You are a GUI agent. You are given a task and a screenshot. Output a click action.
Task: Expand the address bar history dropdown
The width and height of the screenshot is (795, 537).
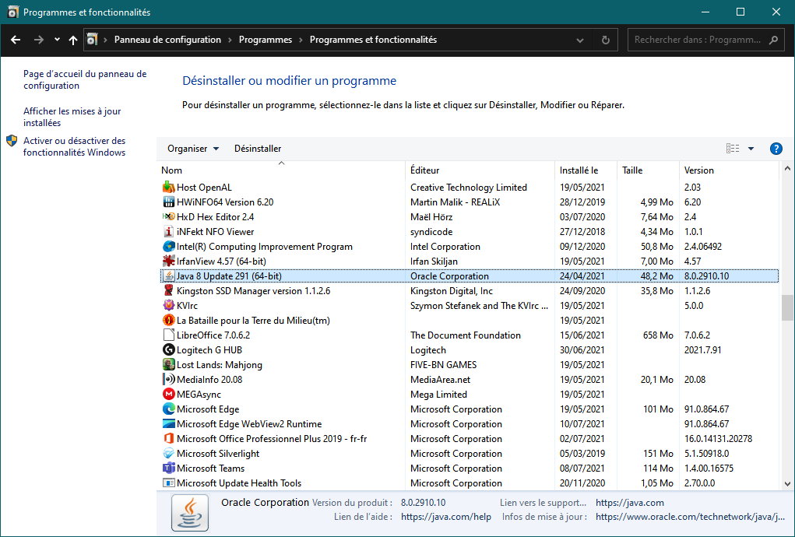(x=580, y=40)
